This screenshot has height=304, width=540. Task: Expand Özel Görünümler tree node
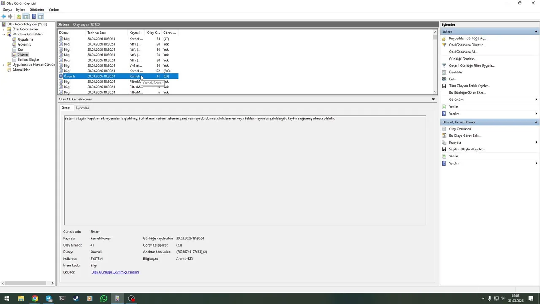point(4,29)
